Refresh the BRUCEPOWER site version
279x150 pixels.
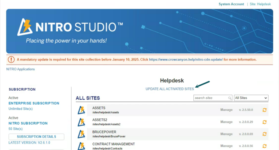265,134
